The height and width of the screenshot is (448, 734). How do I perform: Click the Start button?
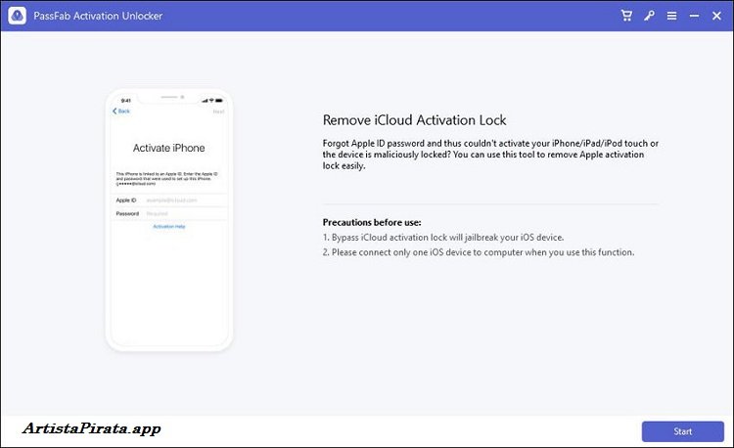(682, 431)
